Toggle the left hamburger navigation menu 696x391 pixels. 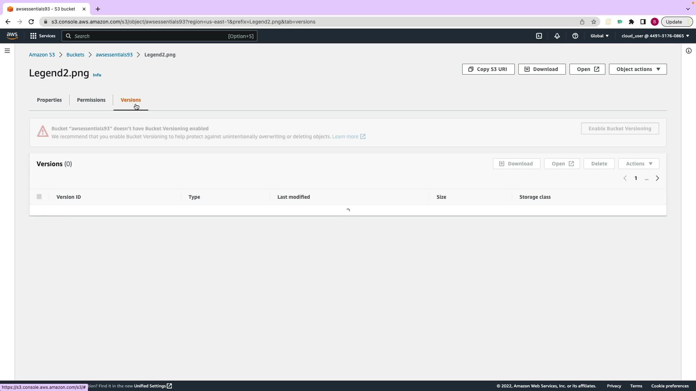tap(7, 51)
